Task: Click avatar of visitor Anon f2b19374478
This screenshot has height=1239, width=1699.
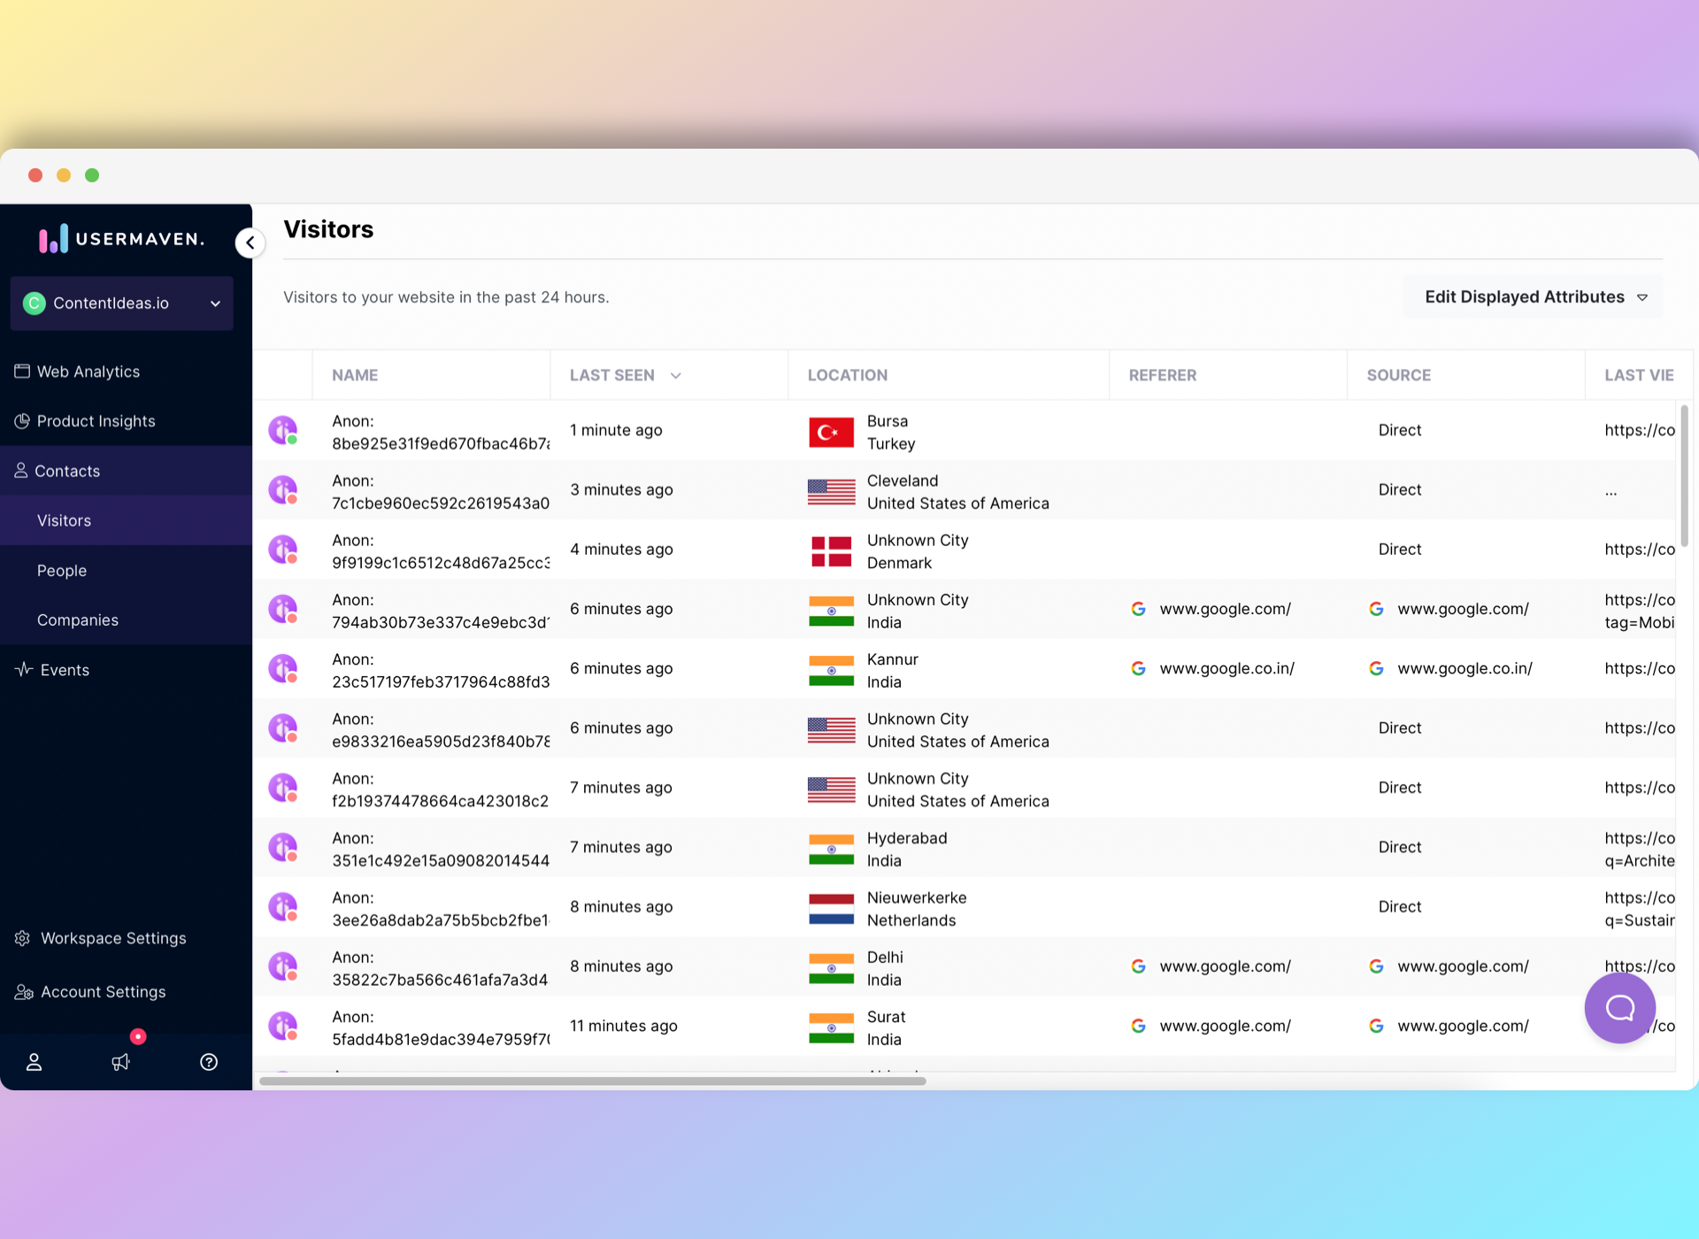Action: click(x=283, y=788)
